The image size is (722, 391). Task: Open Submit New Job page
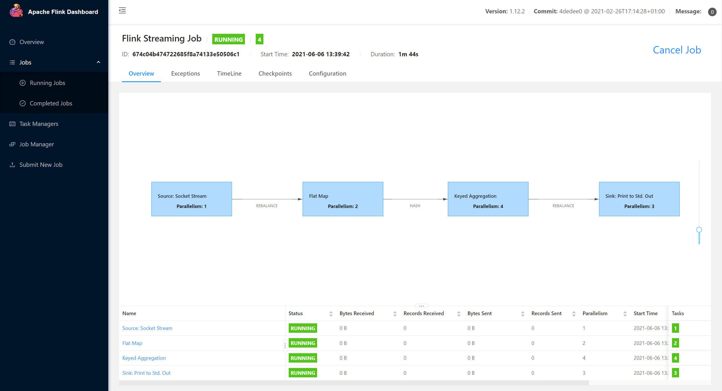point(41,165)
